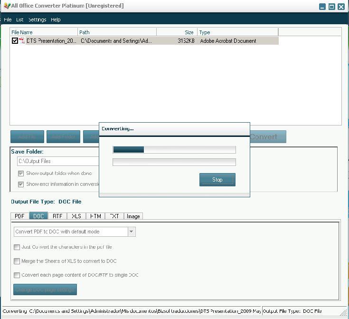Viewport: 349px width, 319px height.
Task: Click the Converting... dialog title bar
Action: point(174,129)
